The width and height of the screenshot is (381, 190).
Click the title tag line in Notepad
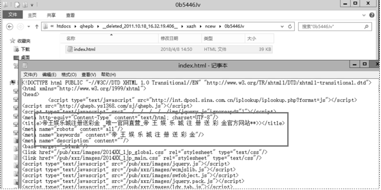(153, 123)
